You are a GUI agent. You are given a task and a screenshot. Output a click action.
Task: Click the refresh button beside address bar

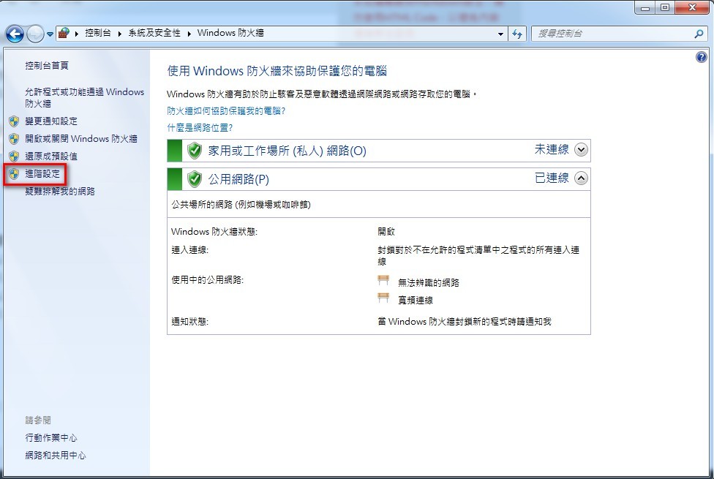pyautogui.click(x=517, y=34)
